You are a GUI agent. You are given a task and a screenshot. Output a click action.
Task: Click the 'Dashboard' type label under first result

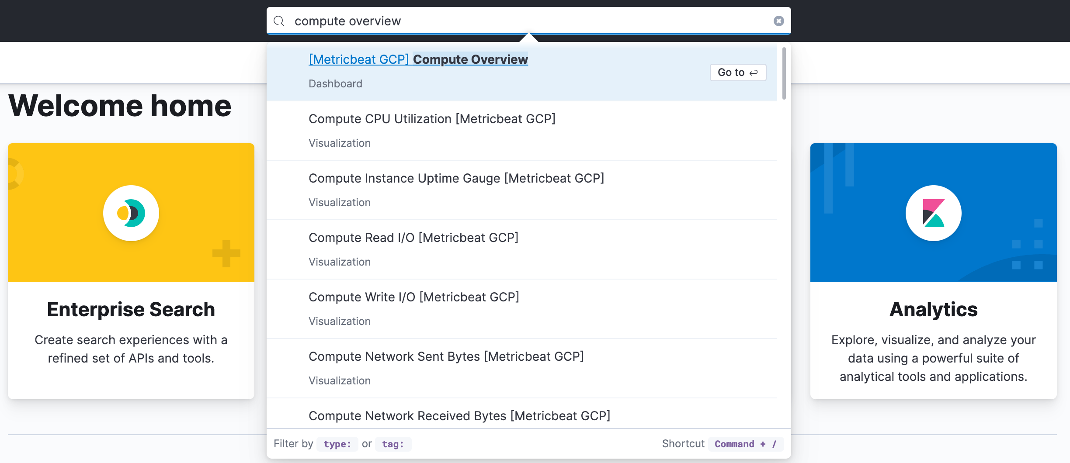(x=335, y=84)
